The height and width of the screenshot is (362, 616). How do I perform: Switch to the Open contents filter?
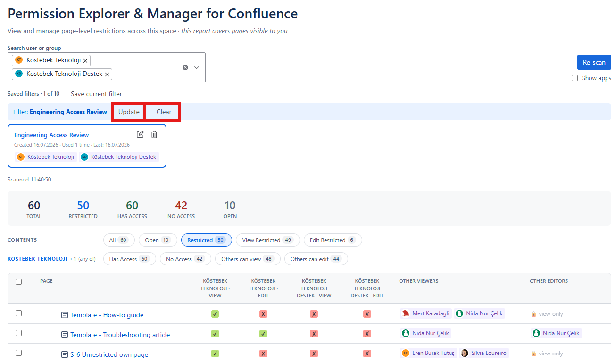(x=158, y=240)
